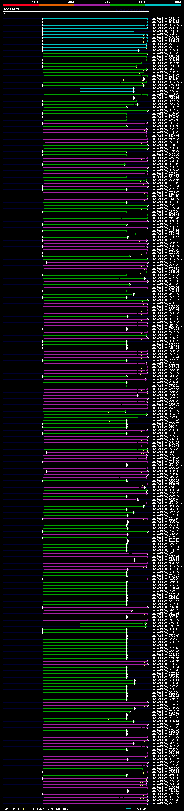The width and height of the screenshot is (184, 811).
Task: Click the white query sequence bar
Action: click(x=76, y=12)
